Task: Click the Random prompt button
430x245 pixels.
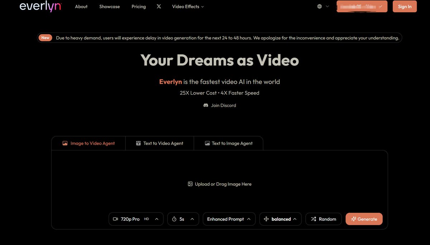Action: [x=323, y=219]
